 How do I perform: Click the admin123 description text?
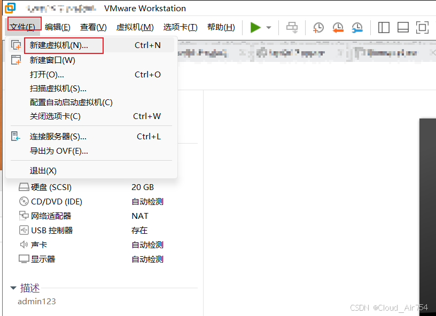(37, 301)
